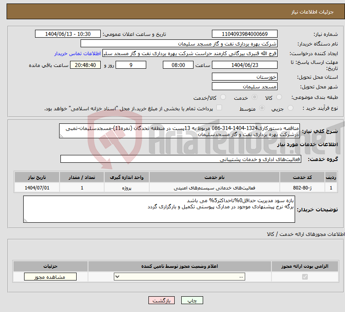
Task: Select the کالا radio button
Action: pos(279,97)
